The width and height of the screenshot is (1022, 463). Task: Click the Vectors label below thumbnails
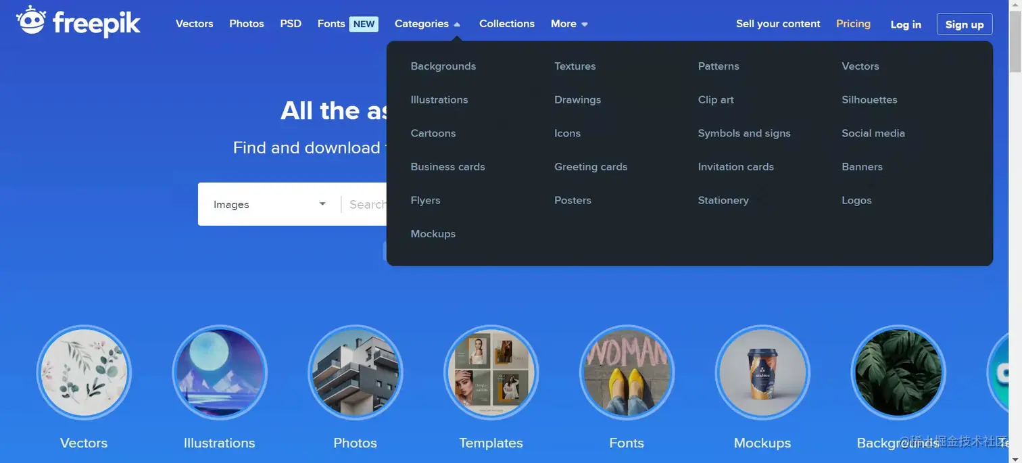click(84, 443)
